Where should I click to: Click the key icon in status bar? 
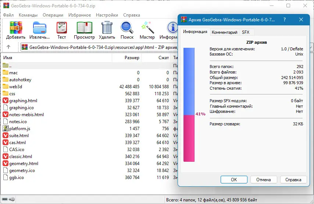pyautogui.click(x=12, y=199)
